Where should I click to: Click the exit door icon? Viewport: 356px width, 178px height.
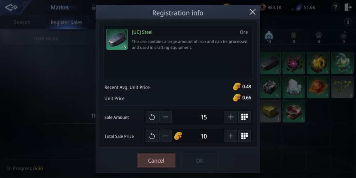(348, 7)
